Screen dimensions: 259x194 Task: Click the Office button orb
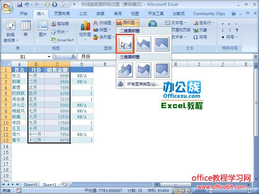click(x=7, y=7)
